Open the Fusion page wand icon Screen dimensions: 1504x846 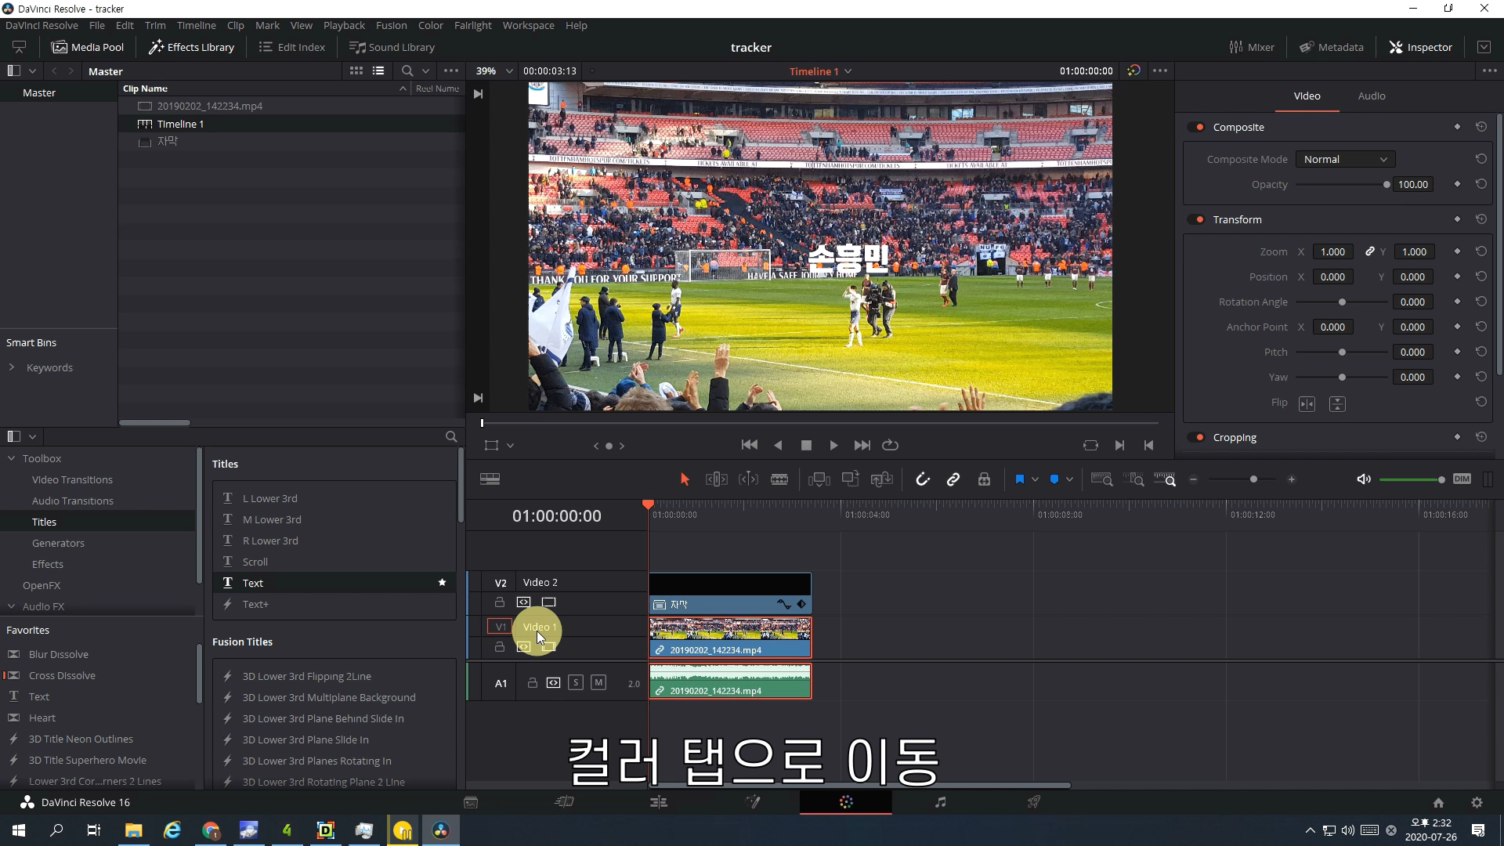[x=753, y=801]
